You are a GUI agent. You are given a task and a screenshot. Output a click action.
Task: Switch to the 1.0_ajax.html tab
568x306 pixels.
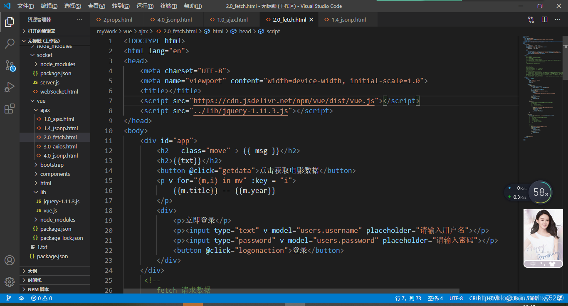232,20
